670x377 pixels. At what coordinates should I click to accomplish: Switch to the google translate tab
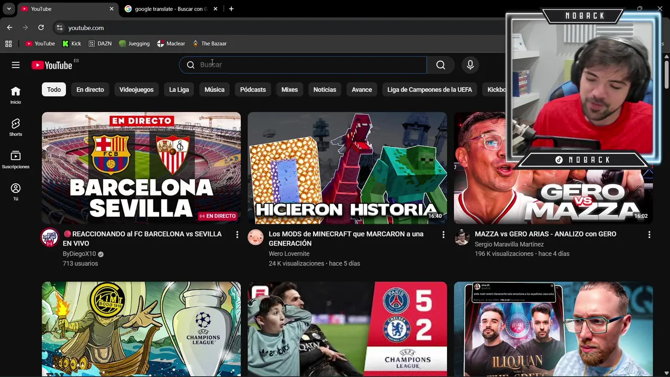coord(171,9)
